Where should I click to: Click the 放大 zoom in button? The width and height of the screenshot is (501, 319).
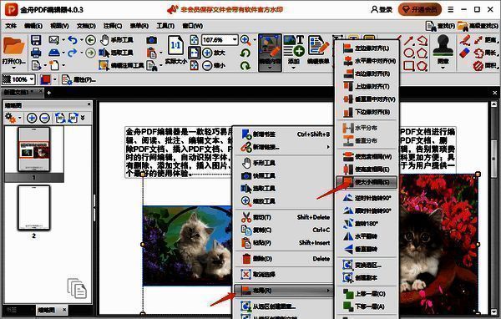(x=214, y=53)
